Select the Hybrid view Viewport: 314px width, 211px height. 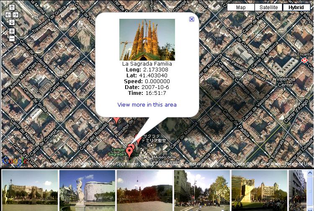click(x=296, y=8)
